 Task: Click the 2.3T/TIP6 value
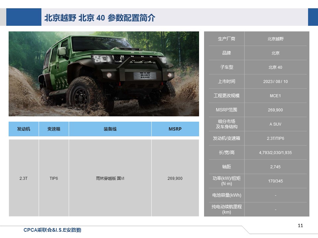(275, 139)
